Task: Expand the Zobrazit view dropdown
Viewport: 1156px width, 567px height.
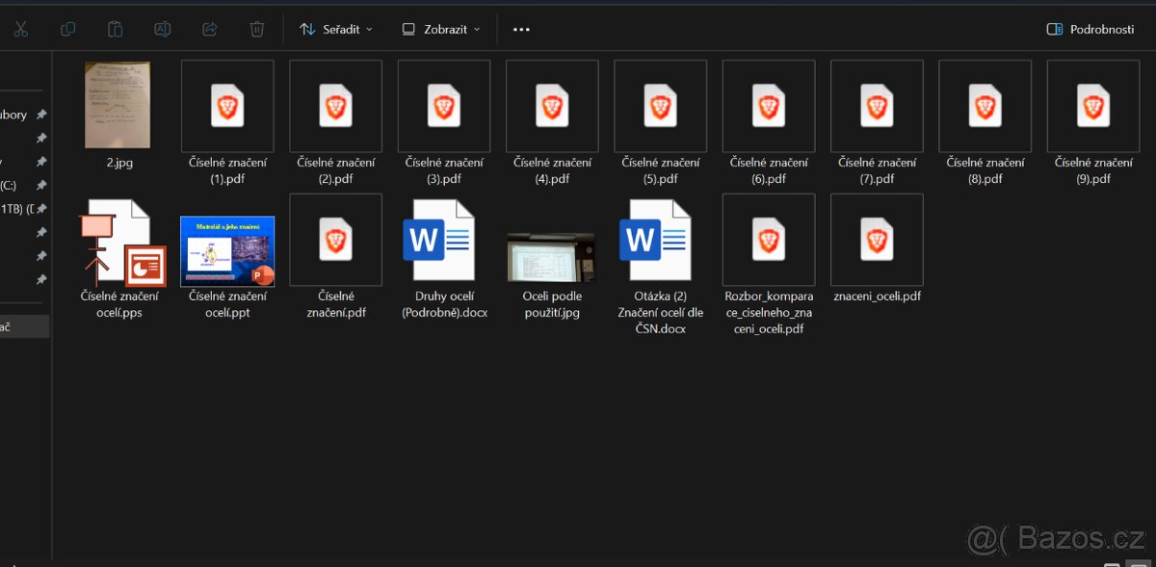Action: click(x=440, y=29)
